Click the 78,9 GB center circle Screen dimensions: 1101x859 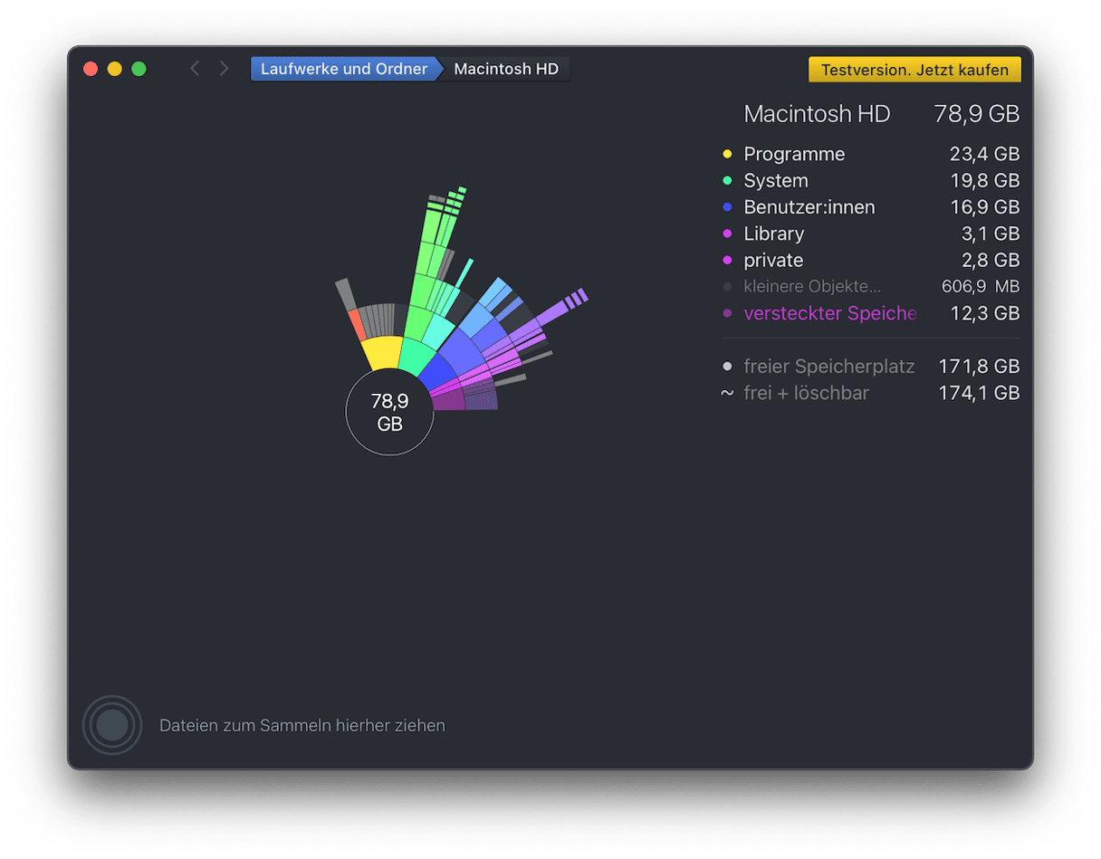pyautogui.click(x=389, y=413)
